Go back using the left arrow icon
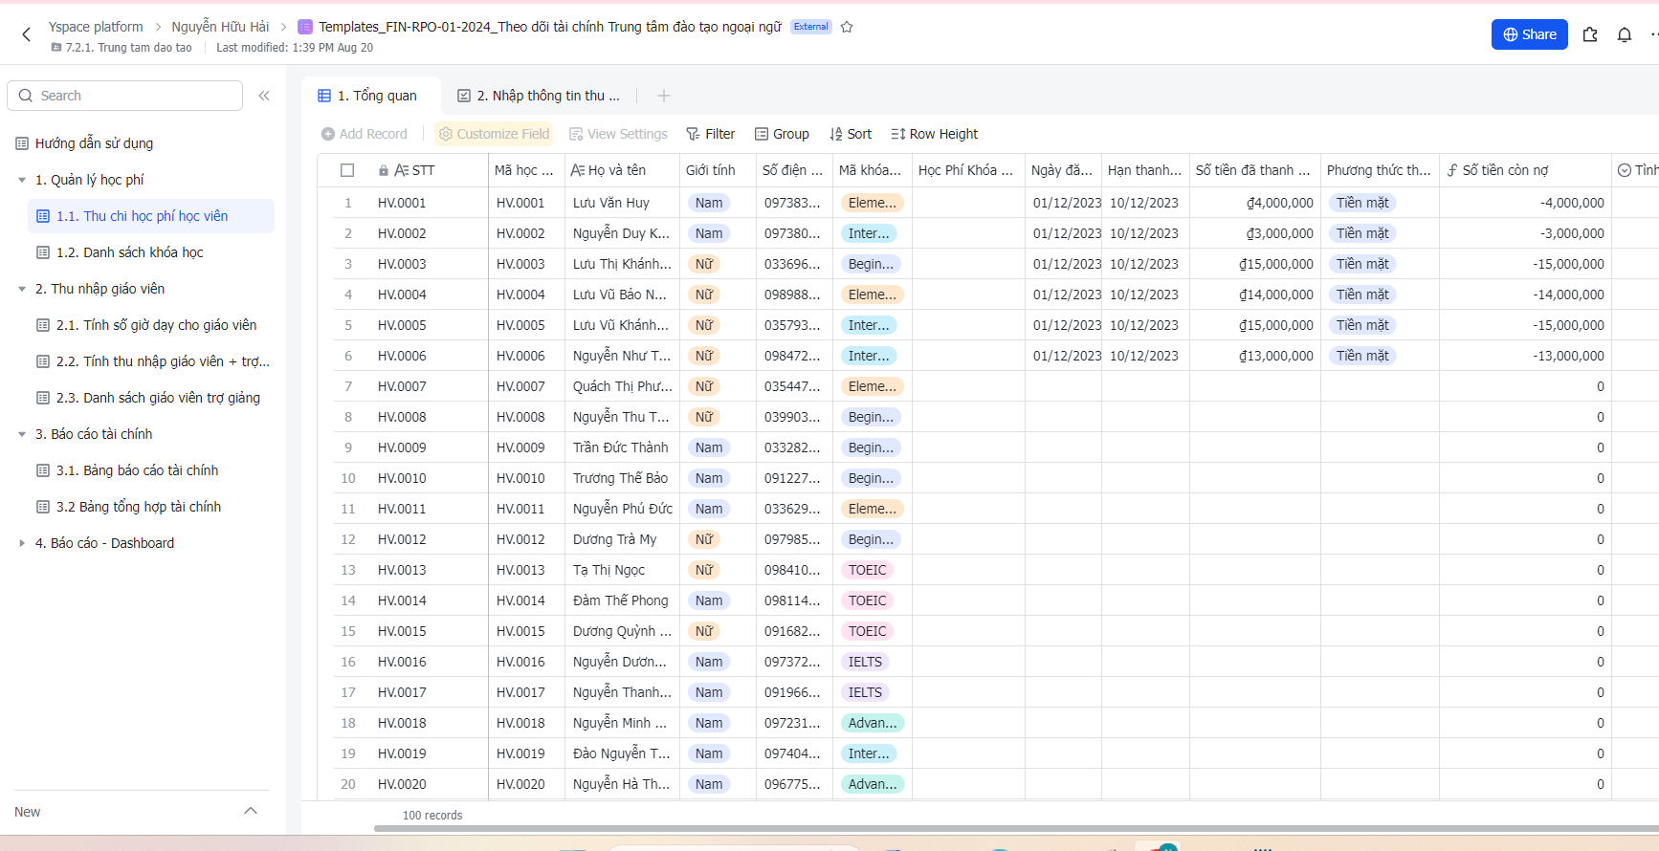 tap(27, 34)
